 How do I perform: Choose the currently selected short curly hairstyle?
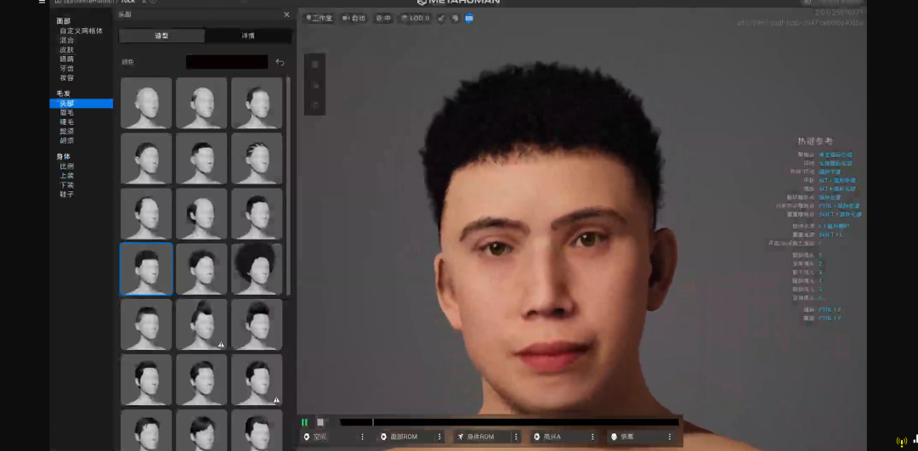point(146,269)
